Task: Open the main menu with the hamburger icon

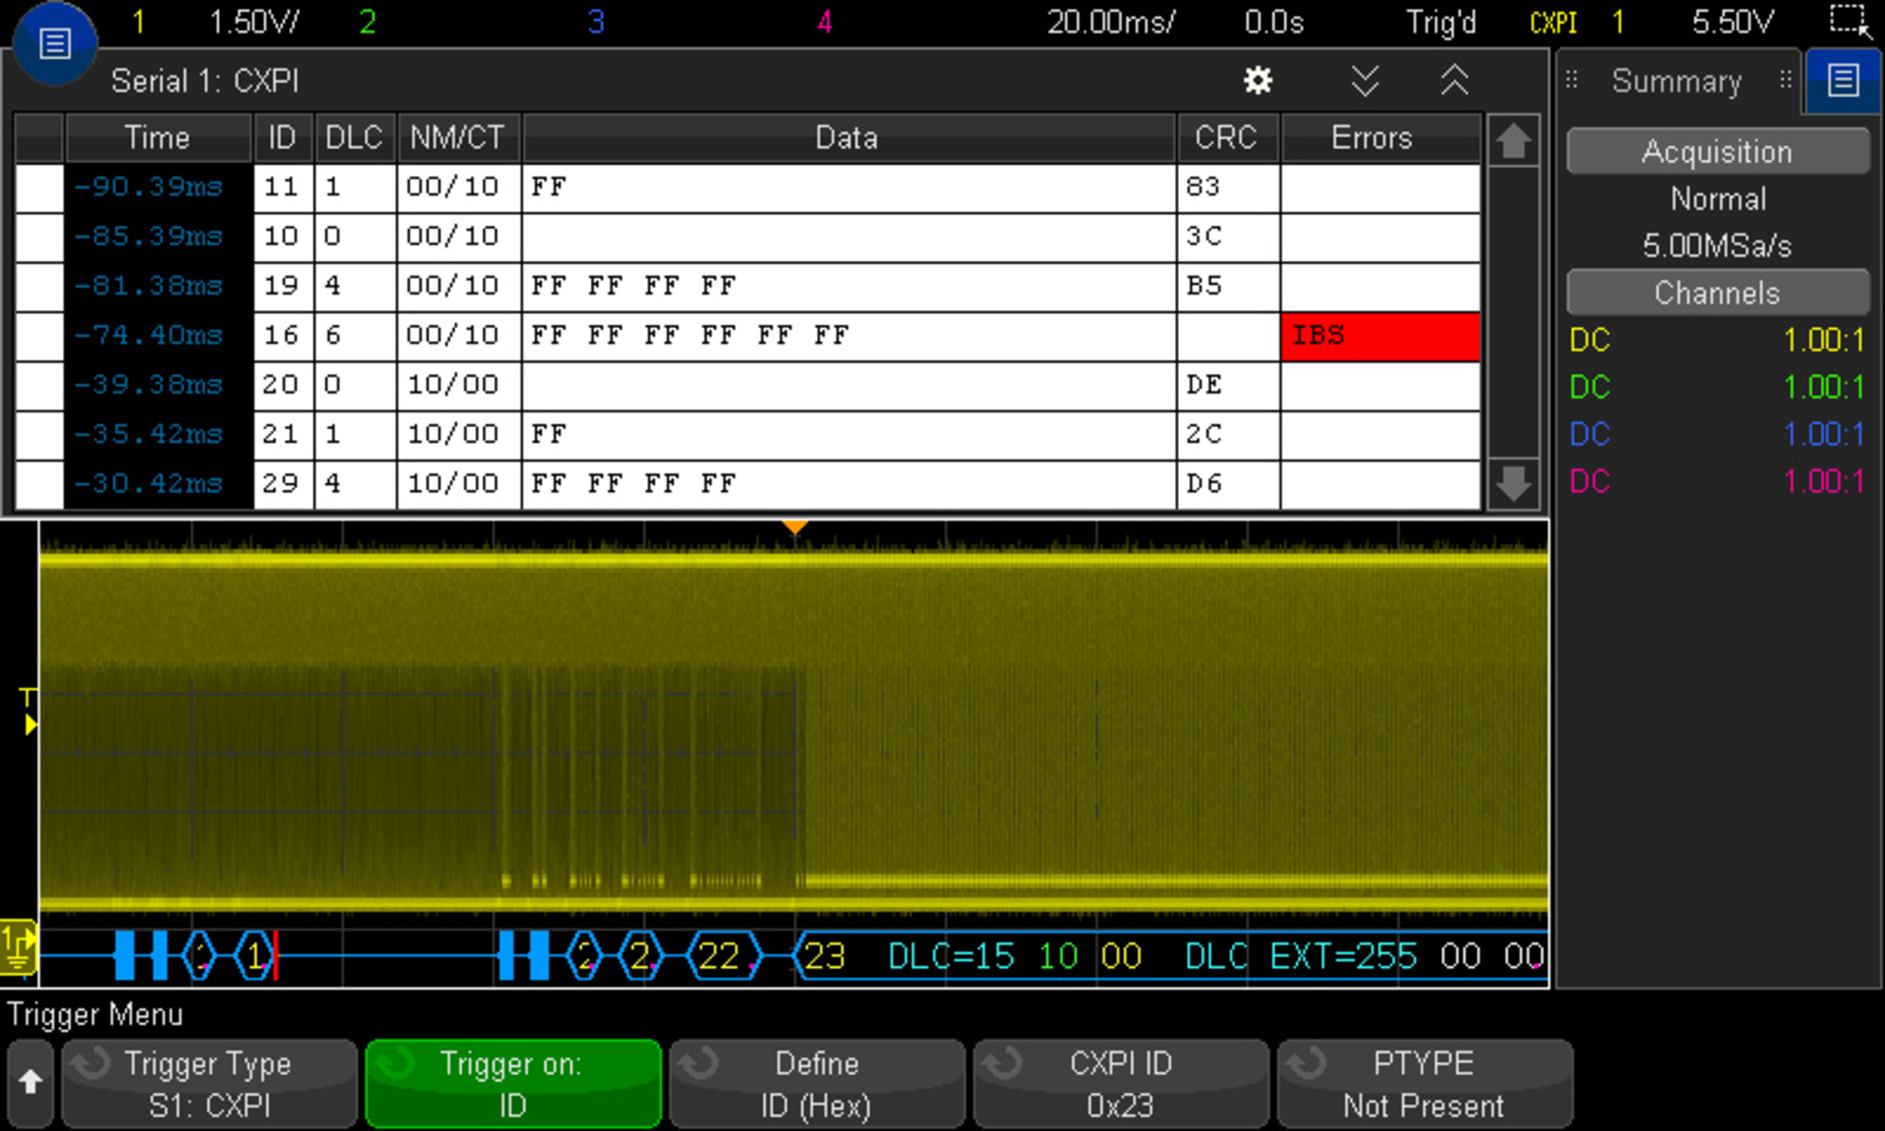Action: tap(54, 42)
